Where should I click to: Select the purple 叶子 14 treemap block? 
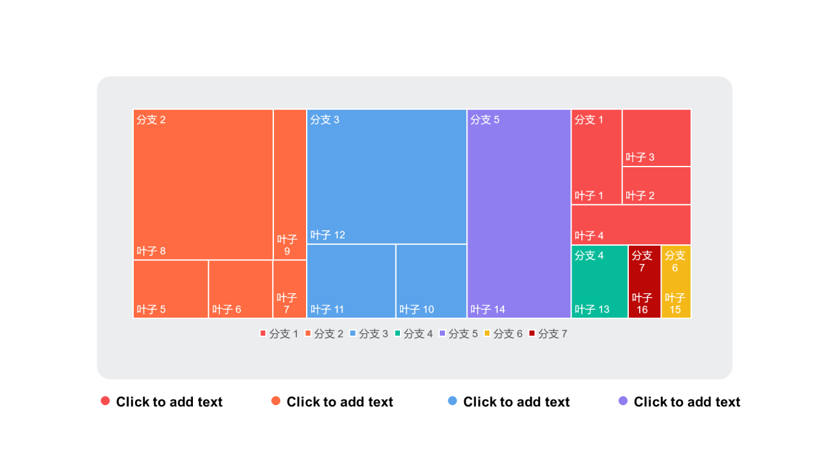coord(519,213)
